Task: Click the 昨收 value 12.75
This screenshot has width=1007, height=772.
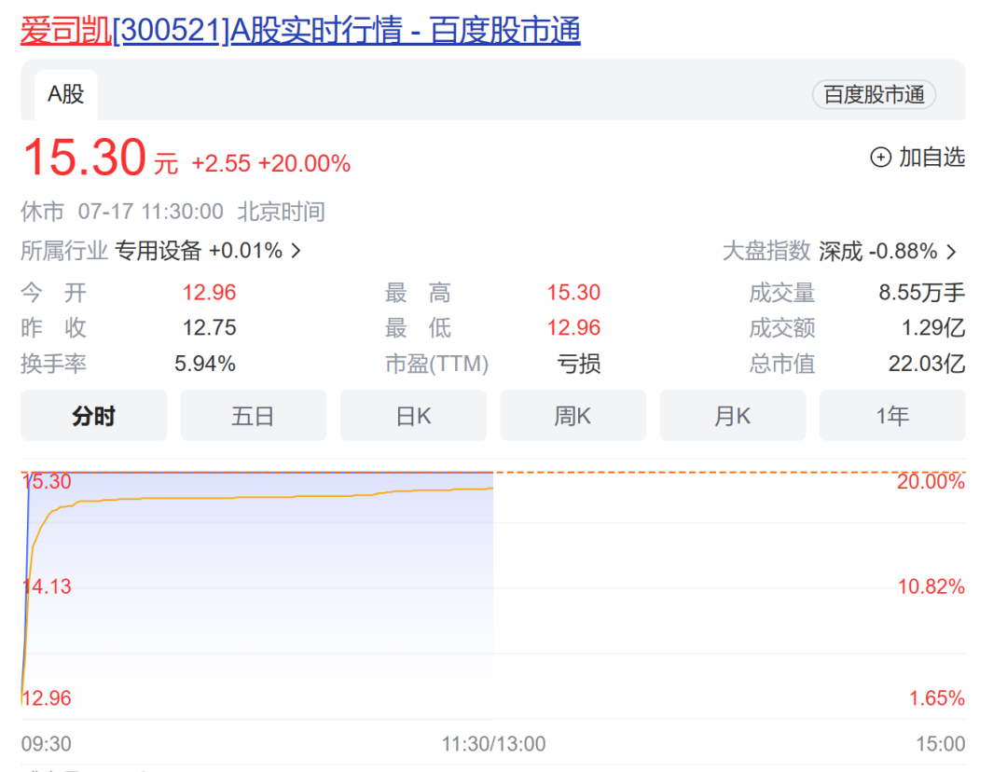Action: [x=210, y=327]
